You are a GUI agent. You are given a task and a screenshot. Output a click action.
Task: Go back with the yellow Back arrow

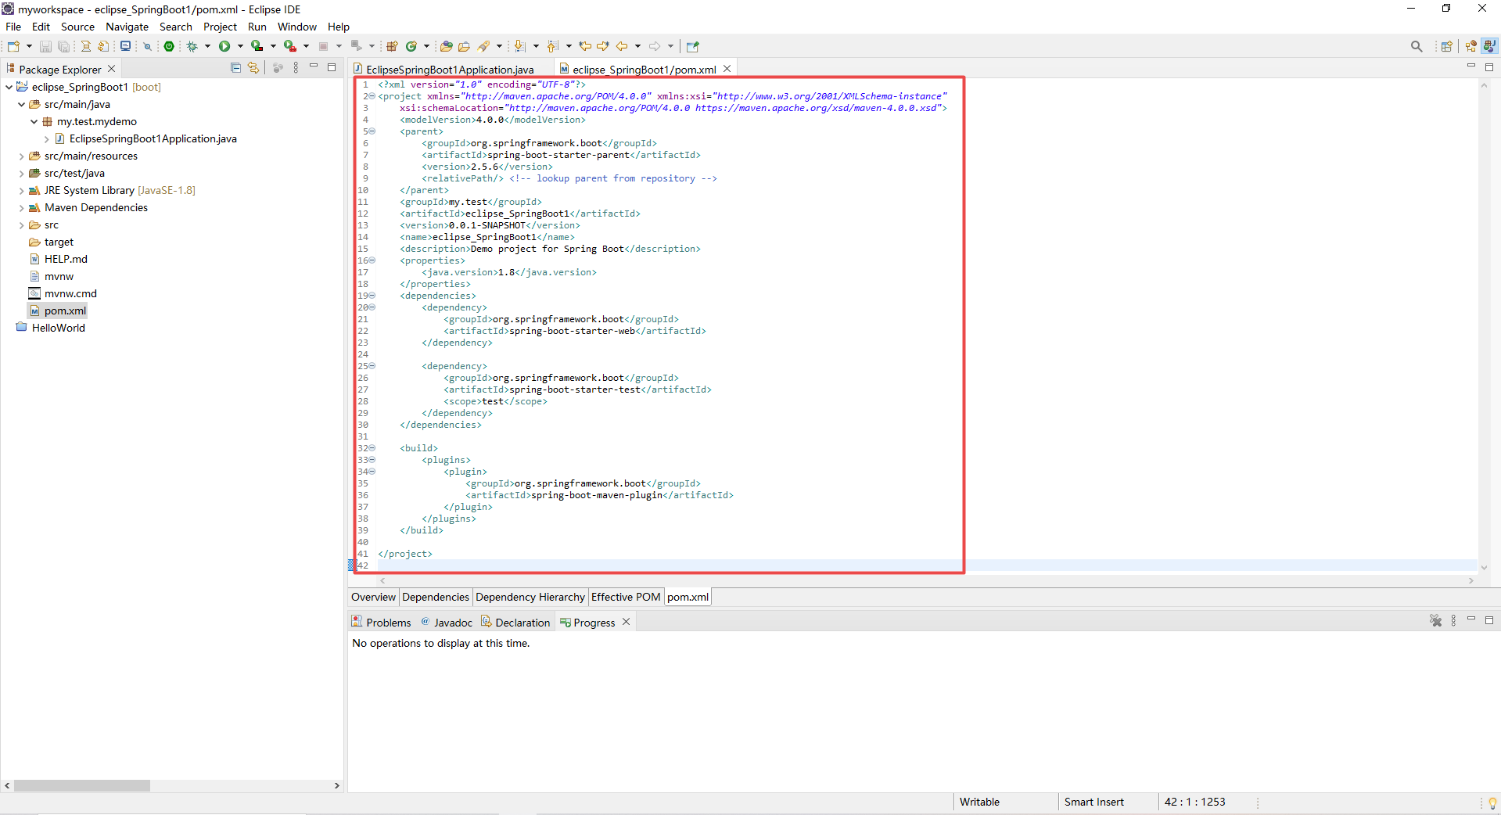point(622,46)
